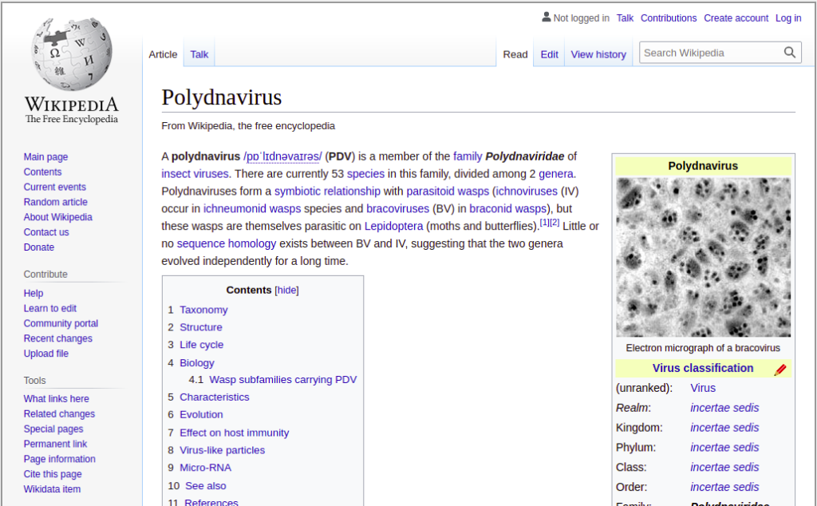
Task: Click the Contact us link
Action: [x=46, y=232]
